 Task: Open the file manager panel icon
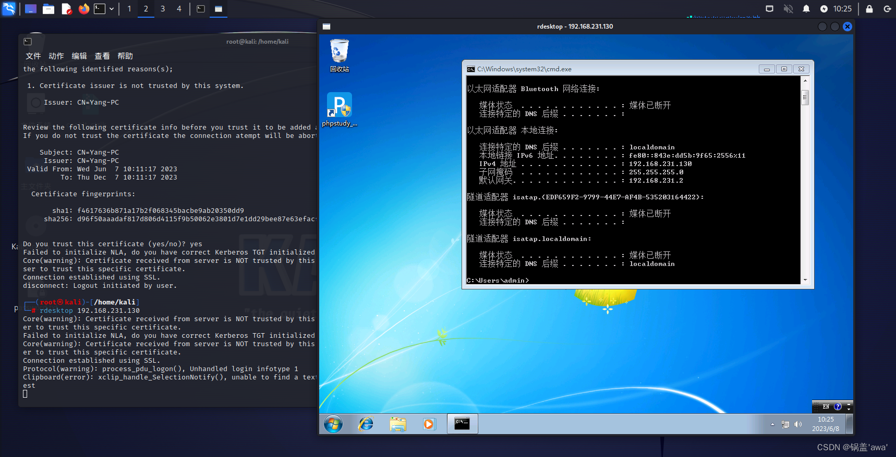(x=49, y=9)
